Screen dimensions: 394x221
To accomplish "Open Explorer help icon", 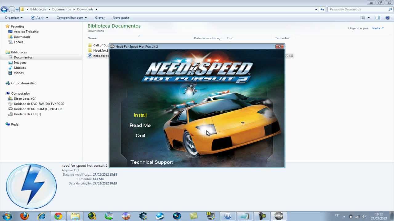I will [x=388, y=18].
